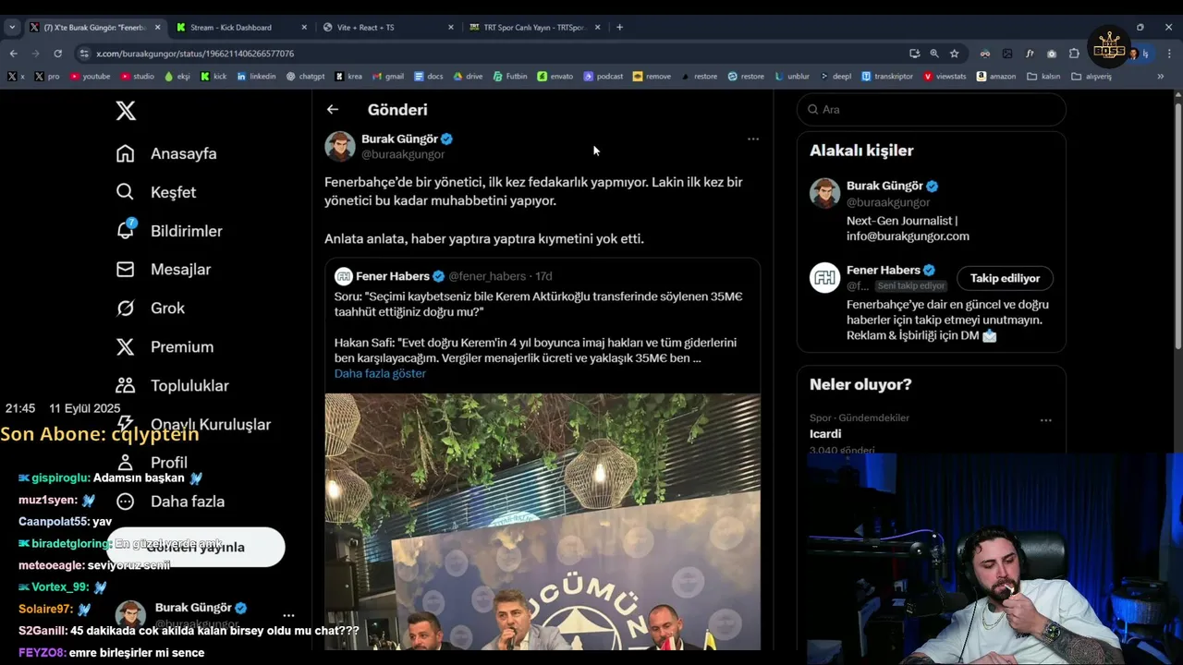1183x665 pixels.
Task: Open the transkriptor bookmark
Action: tap(887, 77)
